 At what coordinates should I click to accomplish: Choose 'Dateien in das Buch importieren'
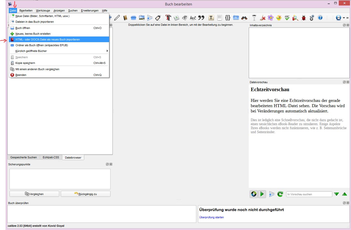(59, 22)
